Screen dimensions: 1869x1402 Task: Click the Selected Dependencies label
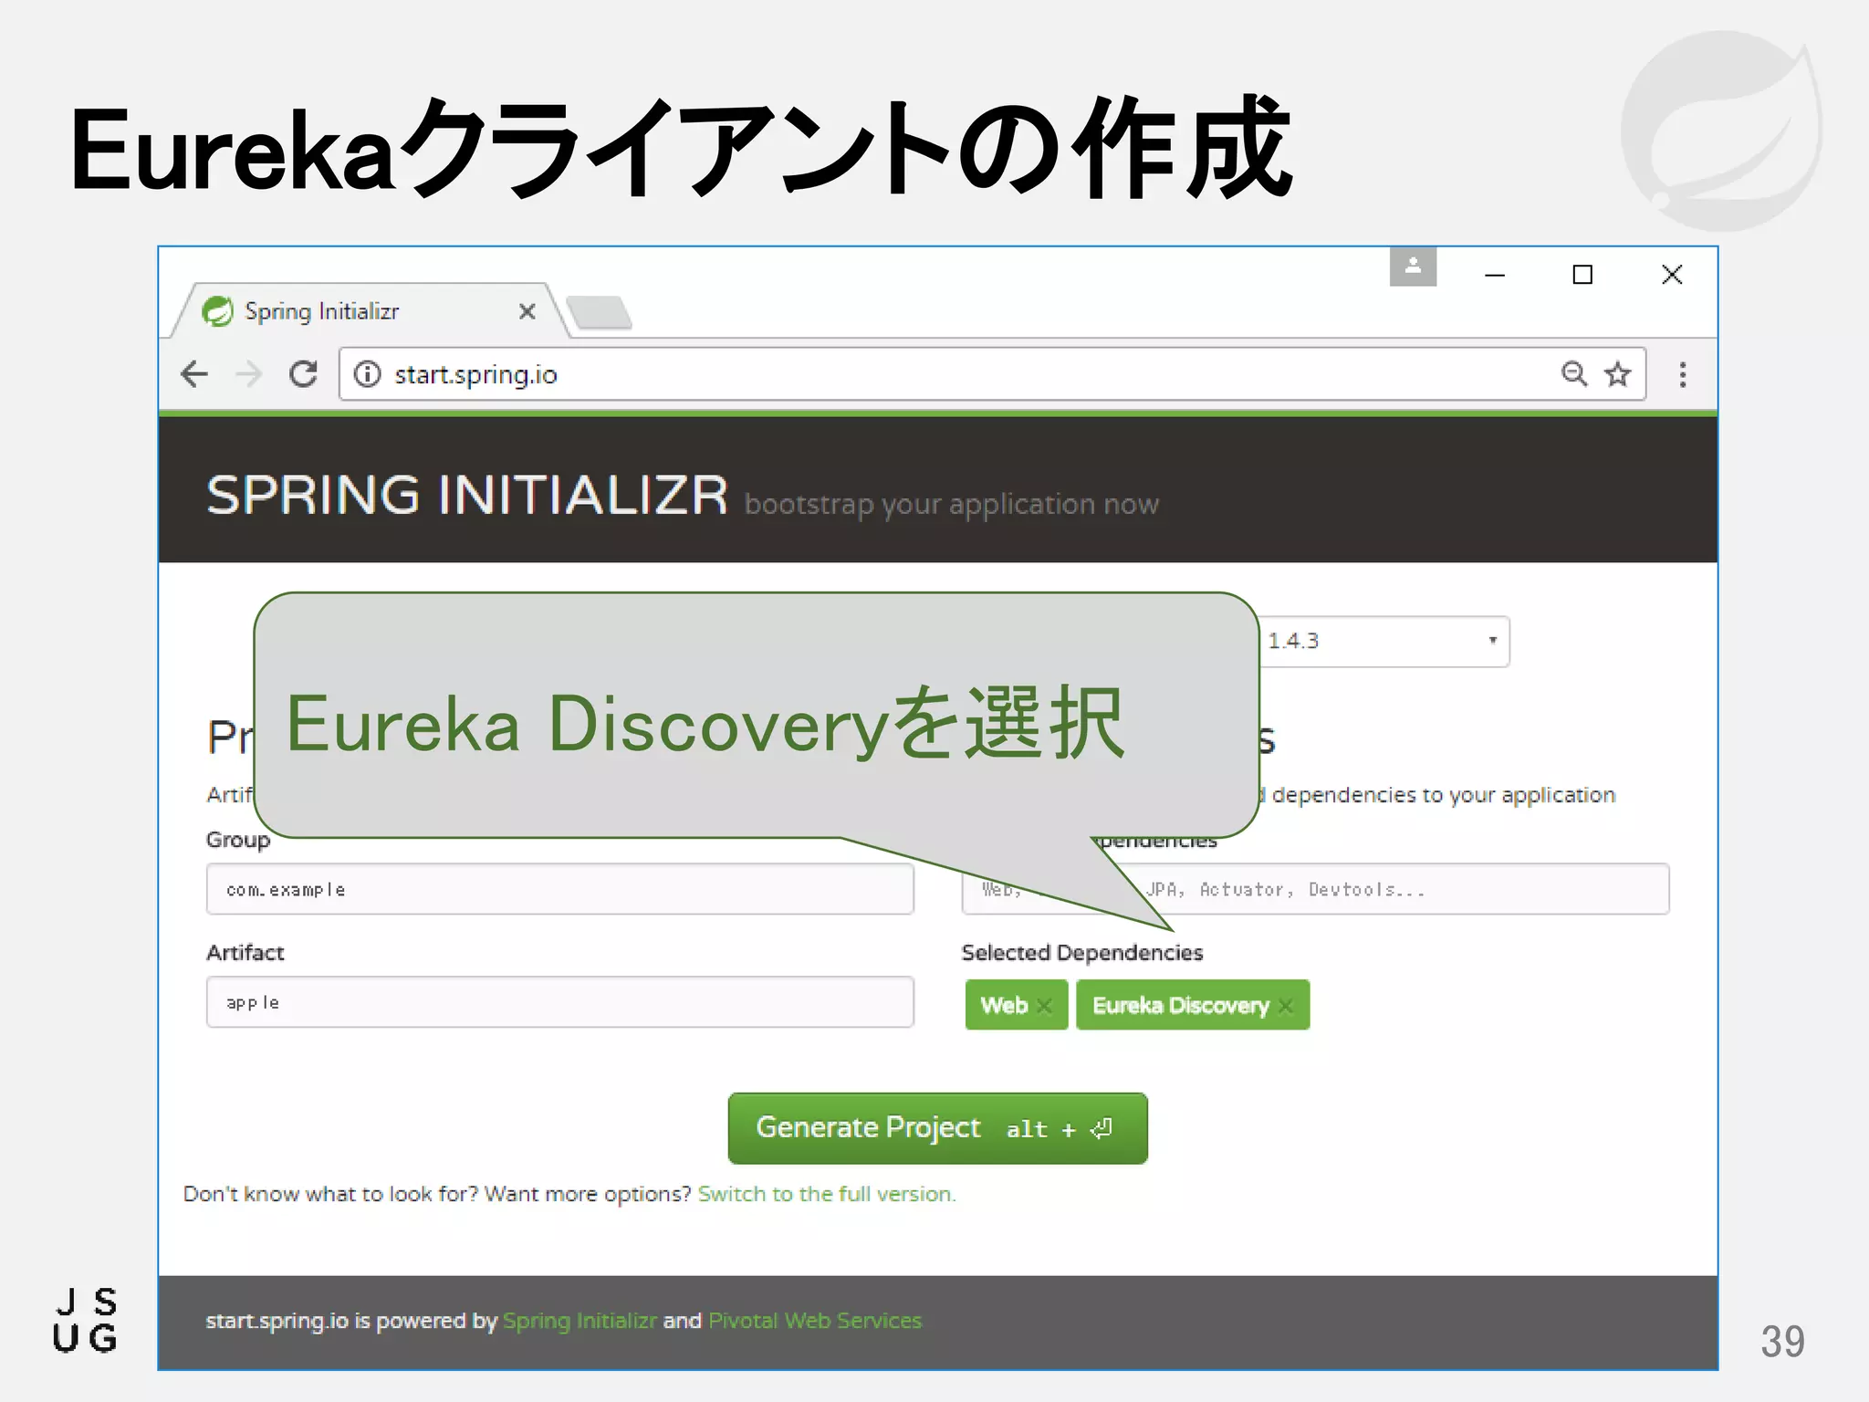[1082, 953]
